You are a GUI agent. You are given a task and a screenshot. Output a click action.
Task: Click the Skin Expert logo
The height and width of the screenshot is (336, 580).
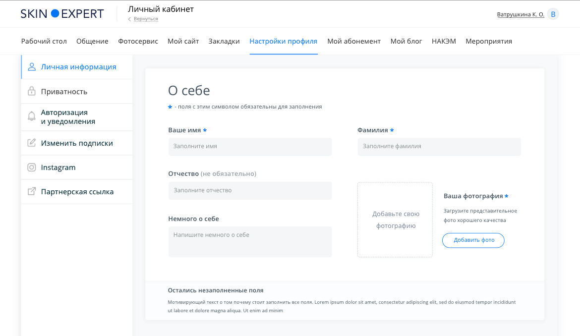click(x=62, y=14)
